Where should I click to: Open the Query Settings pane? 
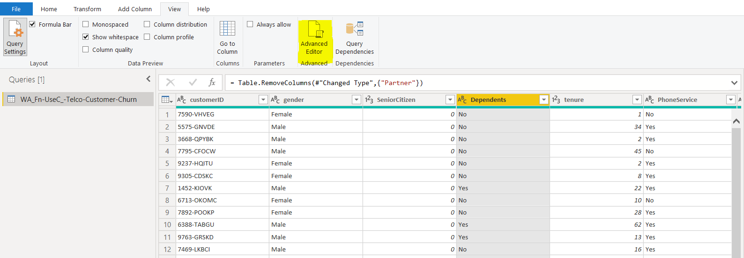(15, 37)
